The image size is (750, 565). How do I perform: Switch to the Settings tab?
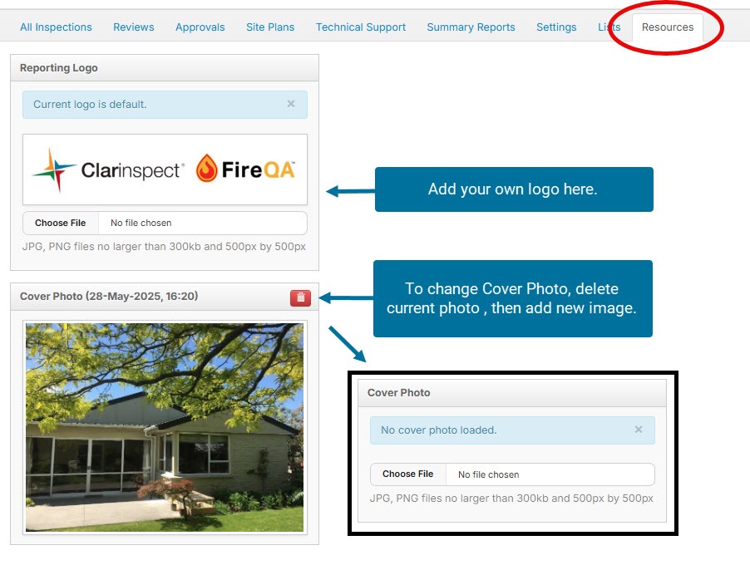coord(556,27)
